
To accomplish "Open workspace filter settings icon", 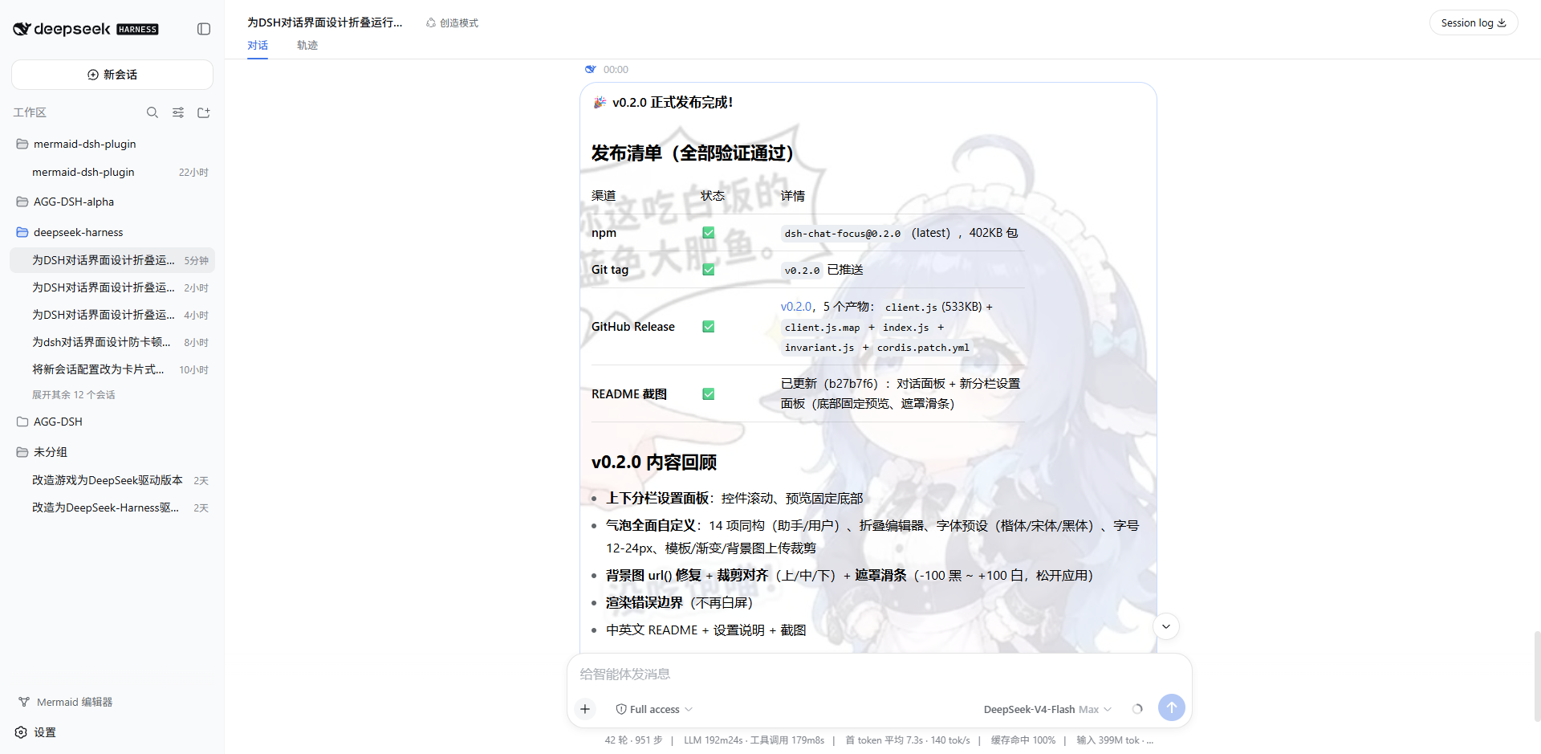I will click(x=178, y=112).
